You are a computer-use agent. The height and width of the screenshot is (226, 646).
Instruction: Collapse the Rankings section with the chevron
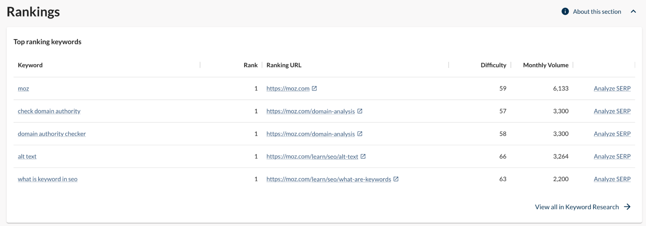[633, 12]
